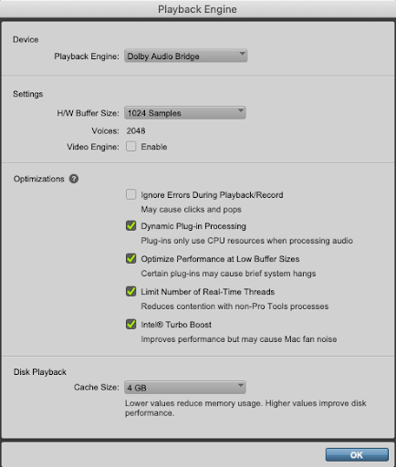Uncheck Limit Number of Real-Time Threads
The image size is (396, 467).
[131, 292]
